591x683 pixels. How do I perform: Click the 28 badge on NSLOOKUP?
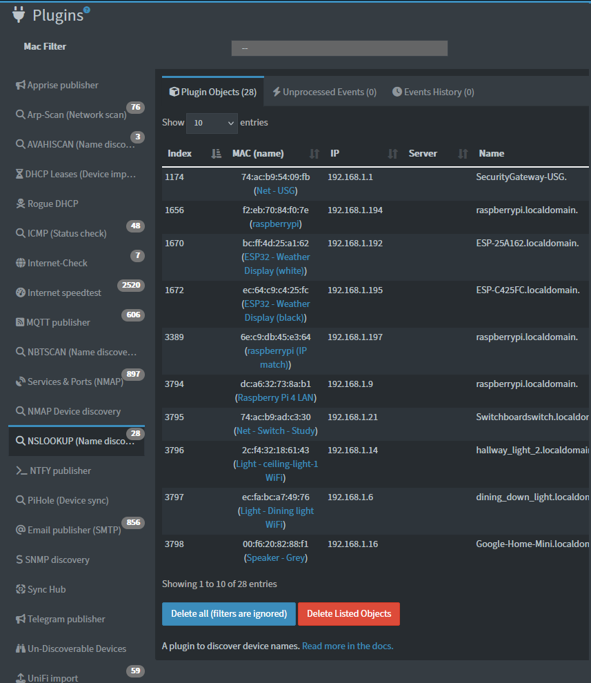[x=135, y=433]
